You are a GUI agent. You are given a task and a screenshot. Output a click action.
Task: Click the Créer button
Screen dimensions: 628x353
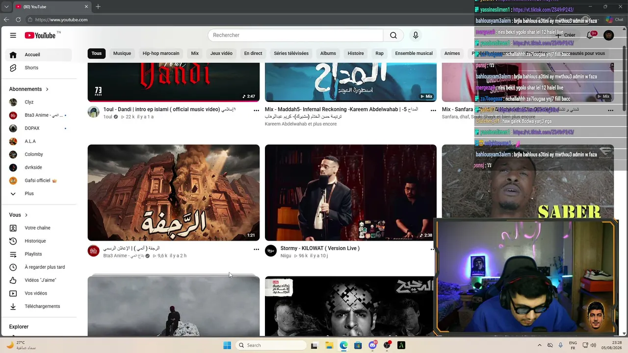click(566, 35)
